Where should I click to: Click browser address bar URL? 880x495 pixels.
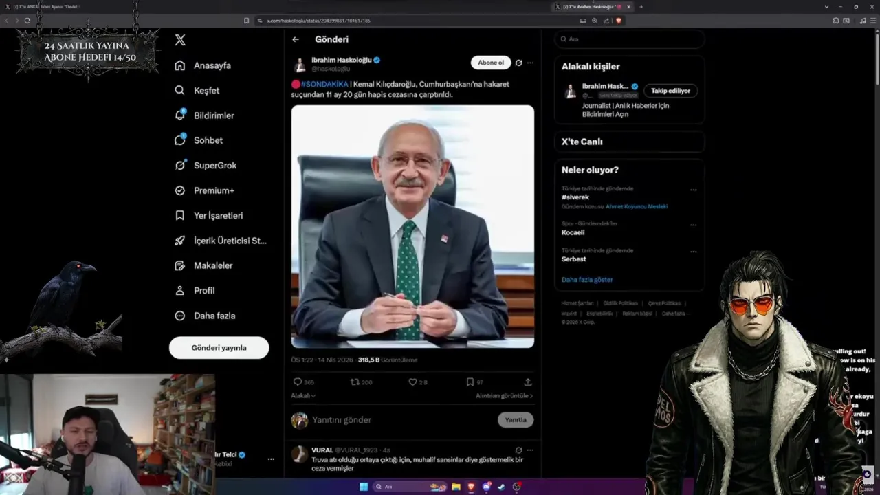point(318,21)
